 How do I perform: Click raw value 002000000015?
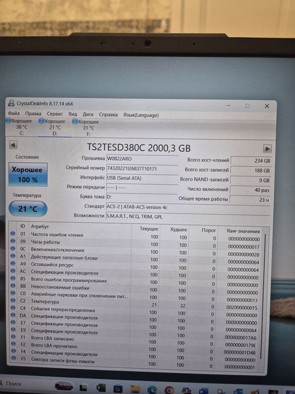pyautogui.click(x=242, y=307)
